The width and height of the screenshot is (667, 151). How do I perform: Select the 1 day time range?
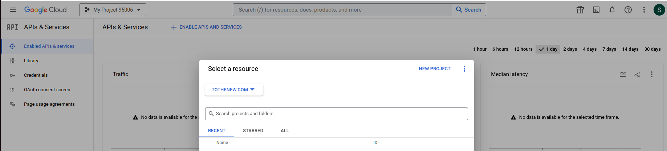point(548,49)
